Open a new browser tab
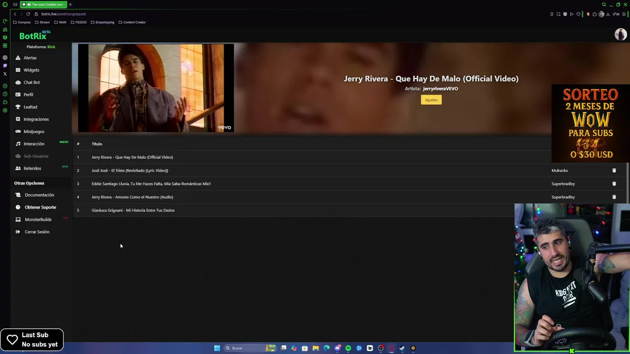Viewport: 630px width, 354px height. (70, 4)
